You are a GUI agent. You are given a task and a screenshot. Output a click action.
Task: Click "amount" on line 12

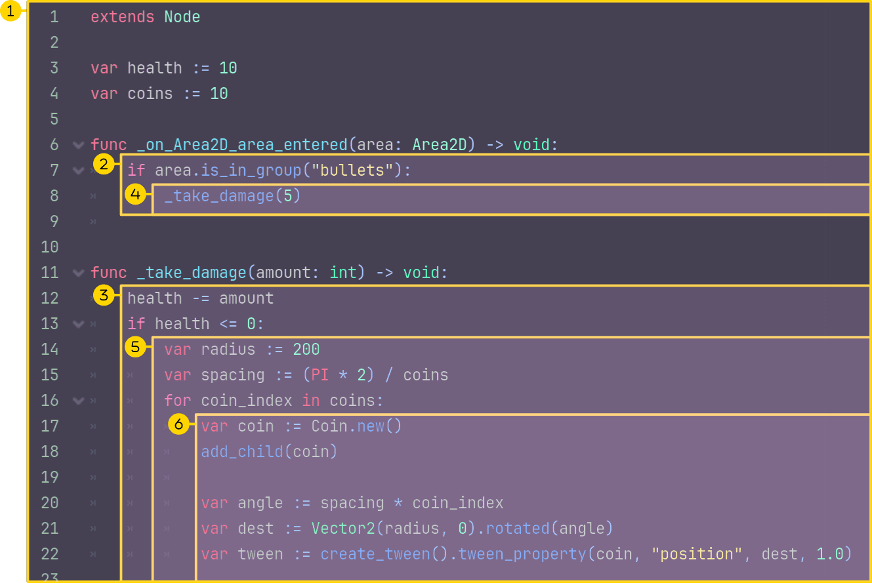point(247,298)
